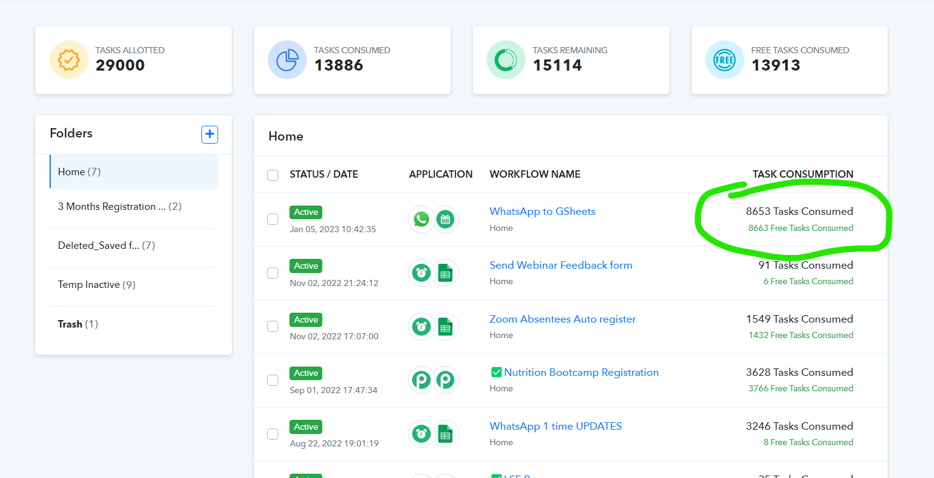The height and width of the screenshot is (478, 934).
Task: Click Active badge on Send Webinar Feedback row
Action: pyautogui.click(x=306, y=266)
